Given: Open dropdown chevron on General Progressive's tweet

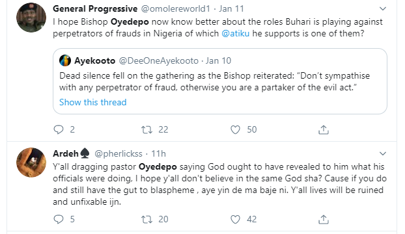Looking at the screenshot, I should click(382, 8).
